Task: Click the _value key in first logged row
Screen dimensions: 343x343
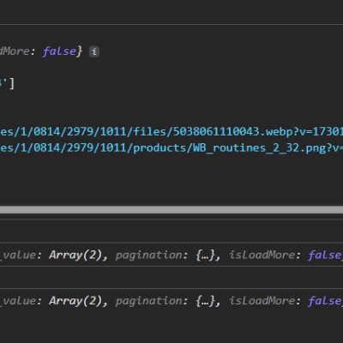Action: [x=18, y=255]
